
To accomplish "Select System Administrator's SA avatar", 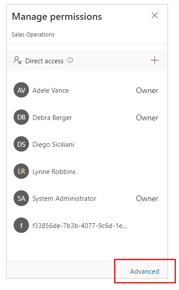I will pos(21,198).
